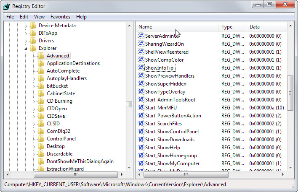Click the DWORD icon beside Start_AdminToolsRoot
Image resolution: width=298 pixels, height=192 pixels.
pos(141,99)
